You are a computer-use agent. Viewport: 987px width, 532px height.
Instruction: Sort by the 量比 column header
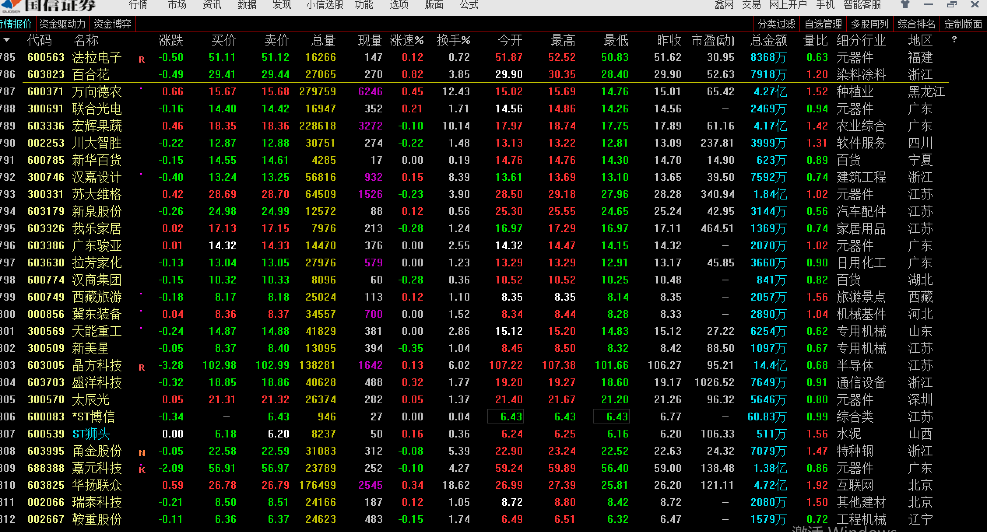[815, 40]
